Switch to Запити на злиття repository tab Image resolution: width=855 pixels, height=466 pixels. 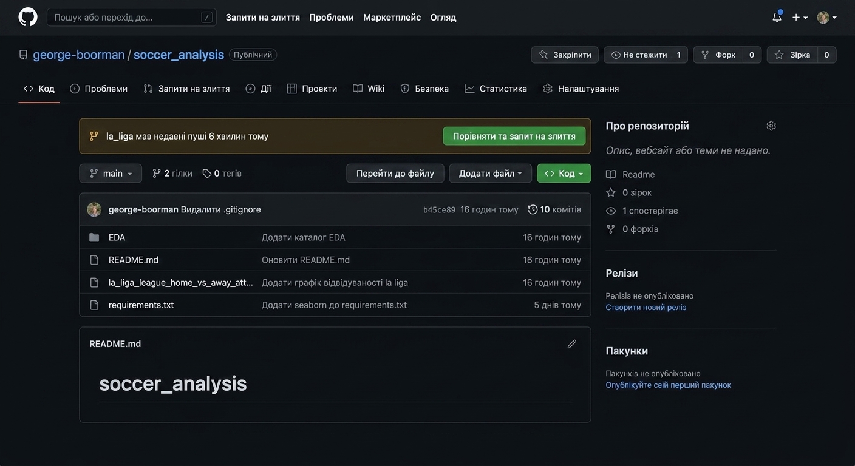point(186,89)
